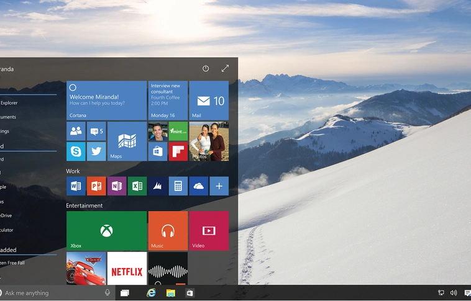Image resolution: width=471 pixels, height=301 pixels.
Task: Open the Music tile
Action: coord(168,231)
